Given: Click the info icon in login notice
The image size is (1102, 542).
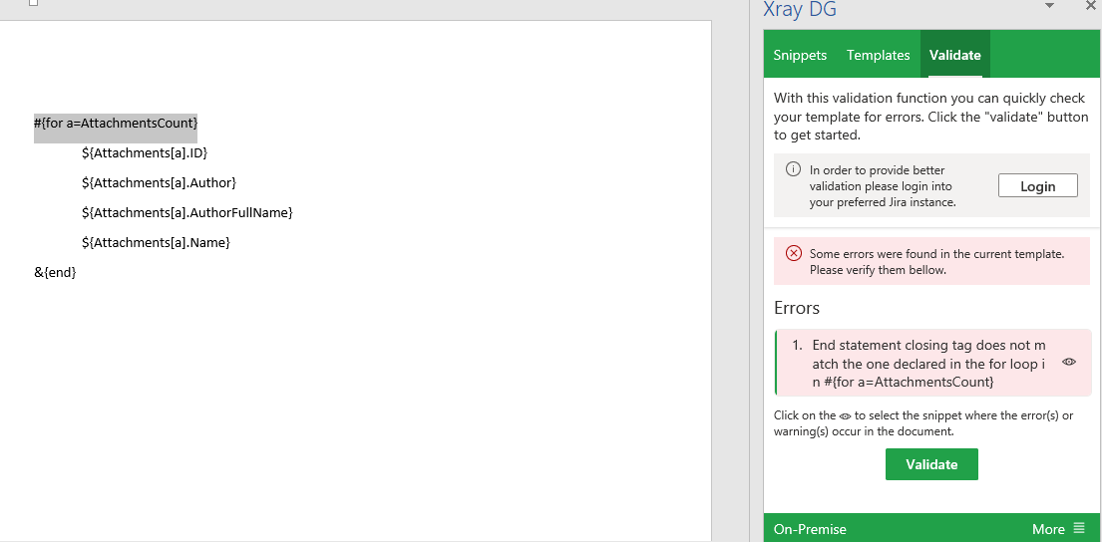Looking at the screenshot, I should [793, 169].
